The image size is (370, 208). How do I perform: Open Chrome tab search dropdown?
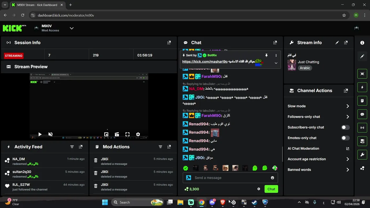coord(5,5)
